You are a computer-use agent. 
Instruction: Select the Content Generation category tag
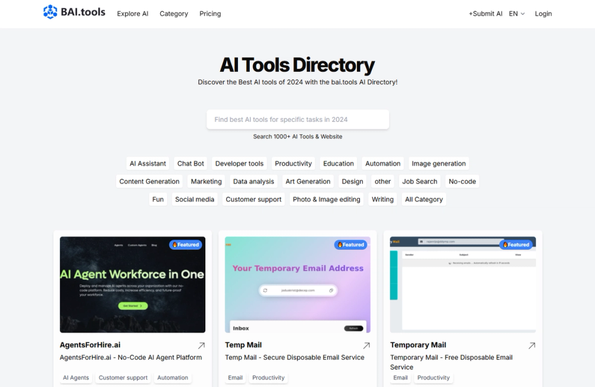(x=149, y=181)
